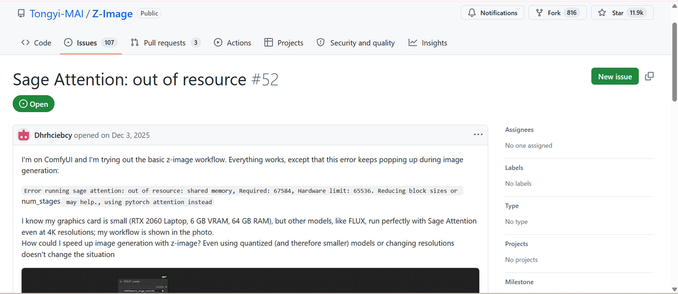Viewport: 678px width, 294px height.
Task: Open the Notifications button
Action: point(493,13)
